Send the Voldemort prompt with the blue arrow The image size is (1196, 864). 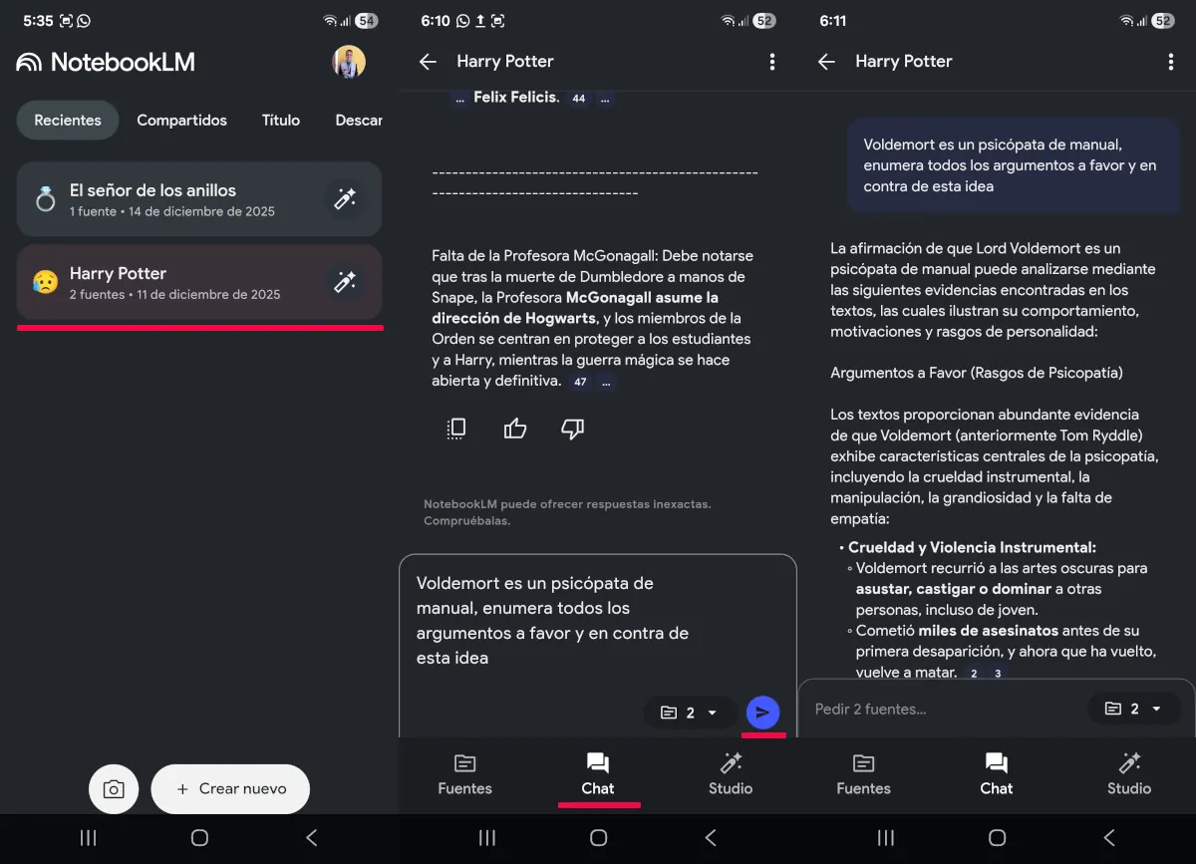tap(762, 713)
